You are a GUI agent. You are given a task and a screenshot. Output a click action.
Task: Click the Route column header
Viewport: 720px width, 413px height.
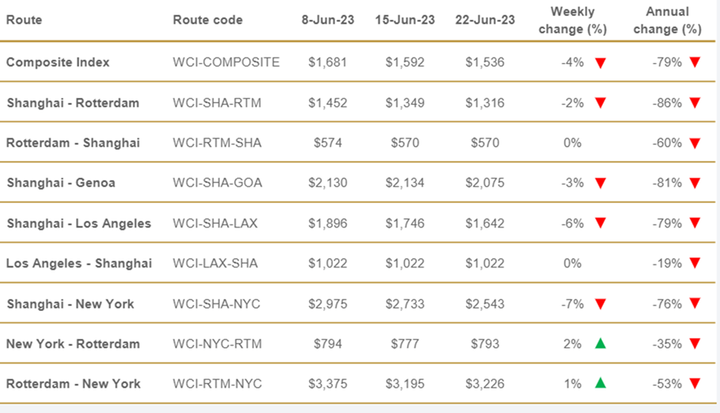coord(24,21)
